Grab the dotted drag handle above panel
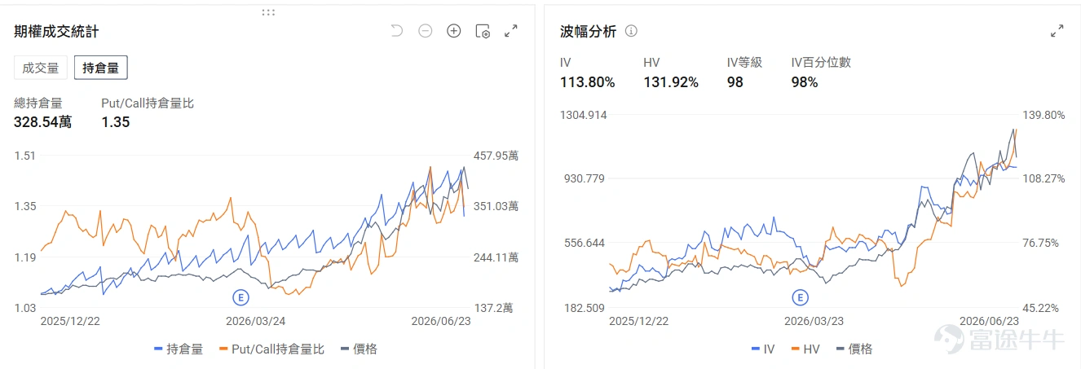 tap(268, 12)
